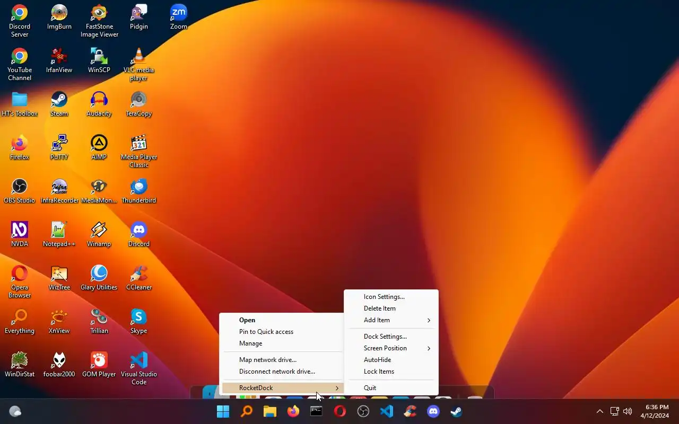679x424 pixels.
Task: Open the taskbar clock and date
Action: pyautogui.click(x=654, y=411)
